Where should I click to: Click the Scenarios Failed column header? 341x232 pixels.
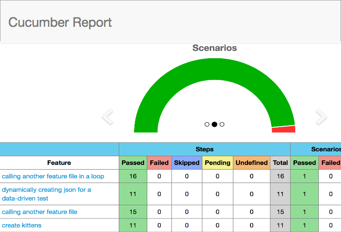pos(330,163)
